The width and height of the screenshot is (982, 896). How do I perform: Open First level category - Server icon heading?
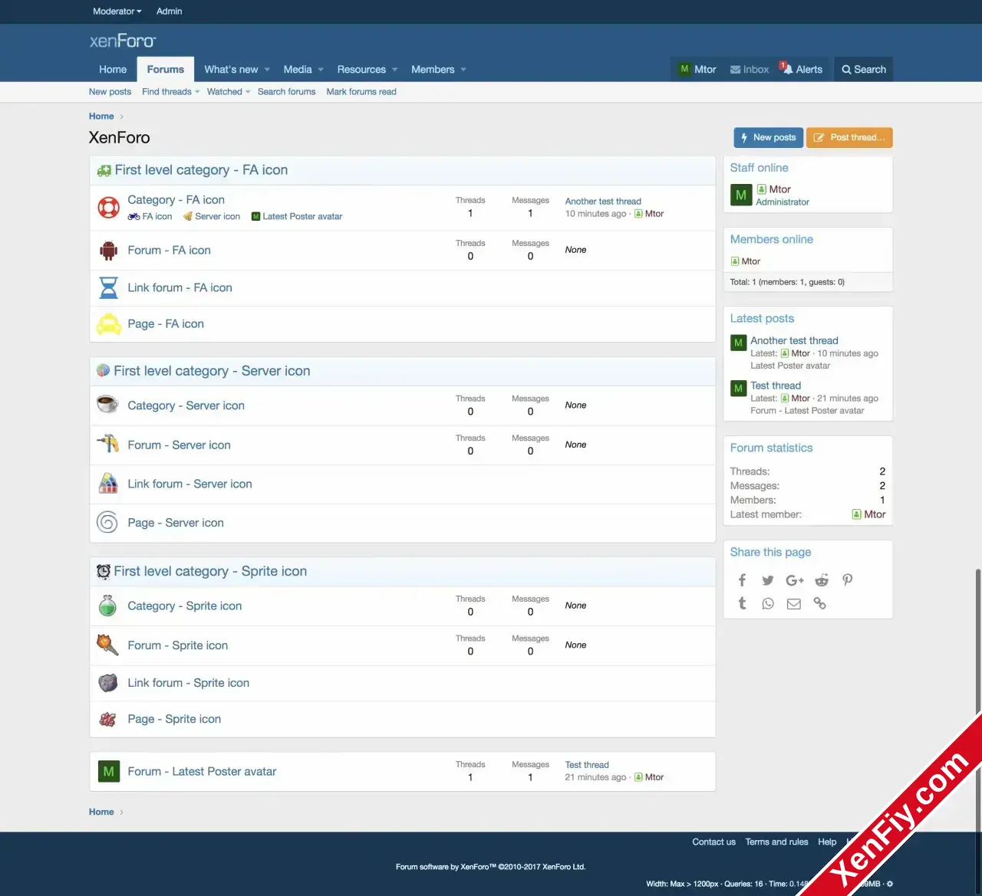pyautogui.click(x=212, y=371)
